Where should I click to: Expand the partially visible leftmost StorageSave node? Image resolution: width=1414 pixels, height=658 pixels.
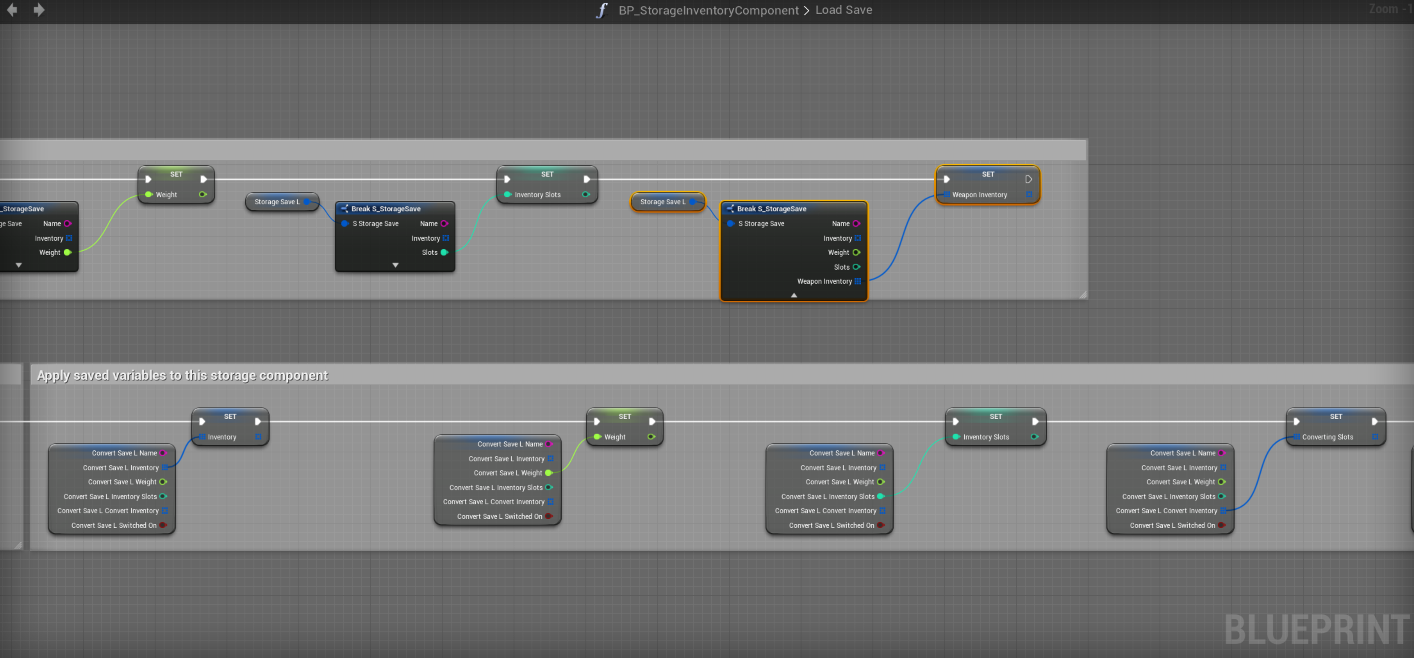[19, 266]
